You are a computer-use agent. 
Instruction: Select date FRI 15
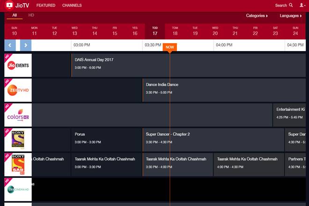115,31
